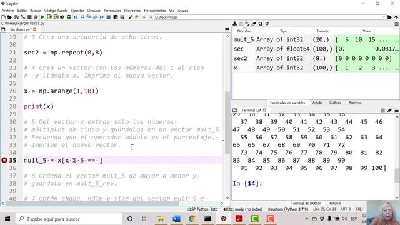Sort variables by Tamaño column header
400x225 pixels.
pos(323,31)
